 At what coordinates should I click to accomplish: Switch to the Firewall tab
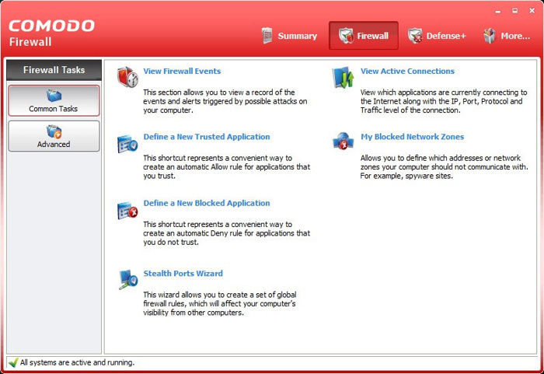(364, 36)
